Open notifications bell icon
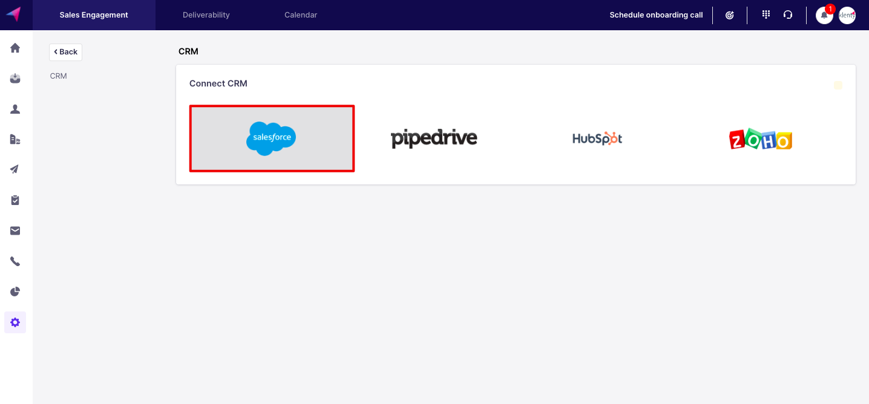Viewport: 869px width, 404px height. tap(824, 15)
